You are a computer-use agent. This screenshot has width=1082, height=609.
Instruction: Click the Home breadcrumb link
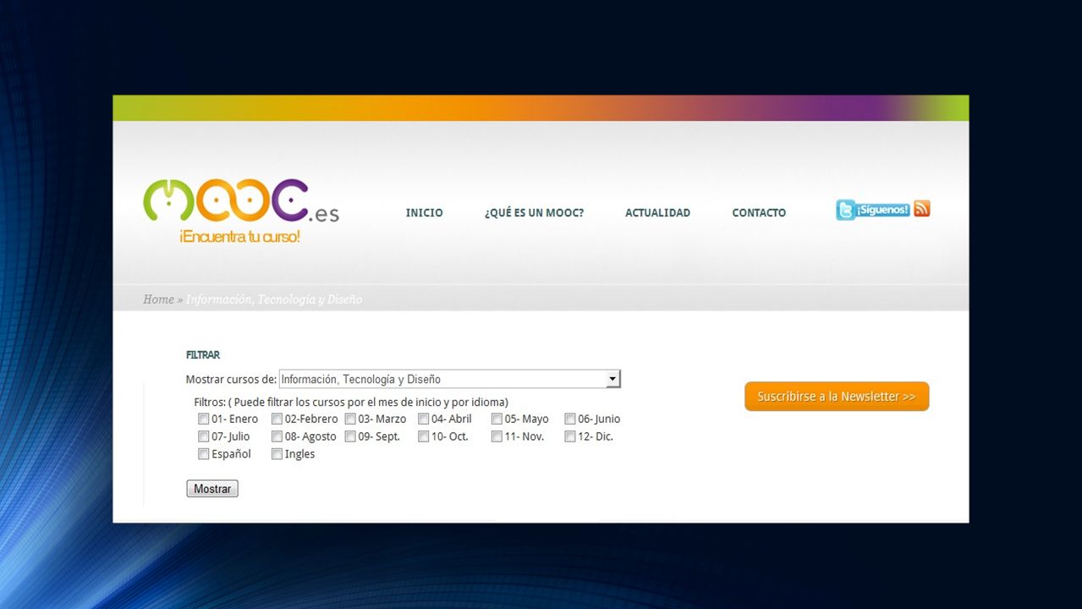(x=158, y=299)
